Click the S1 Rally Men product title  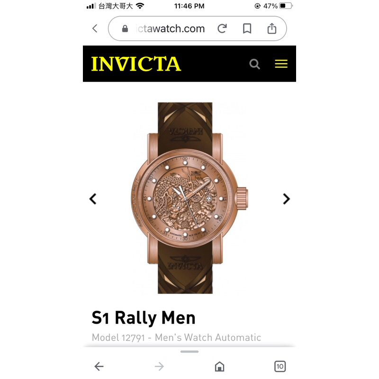(x=144, y=318)
